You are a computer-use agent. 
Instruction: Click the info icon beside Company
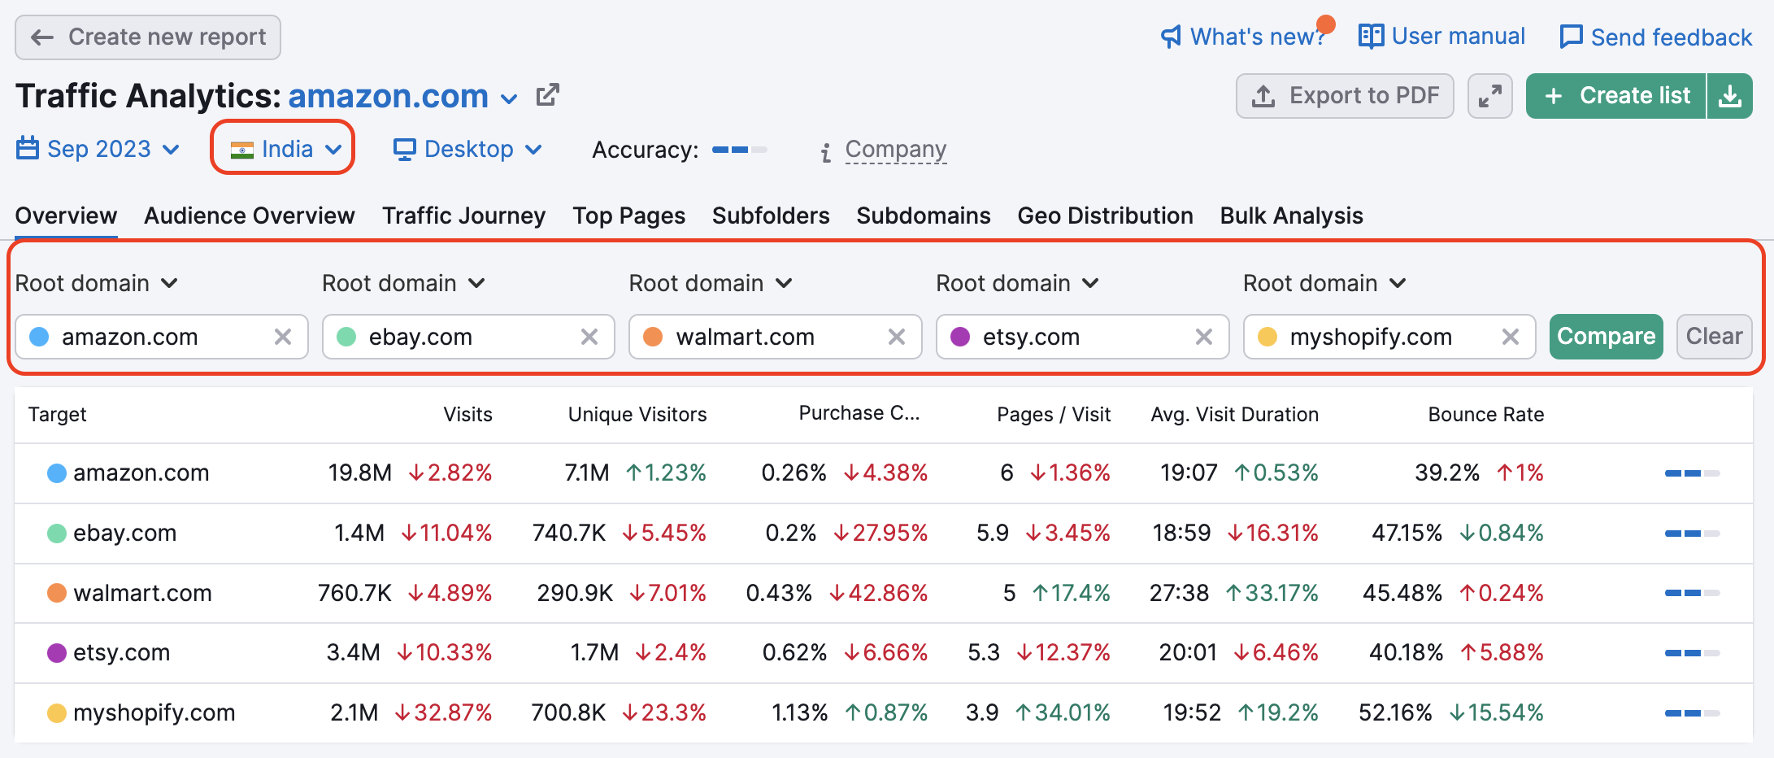826,152
